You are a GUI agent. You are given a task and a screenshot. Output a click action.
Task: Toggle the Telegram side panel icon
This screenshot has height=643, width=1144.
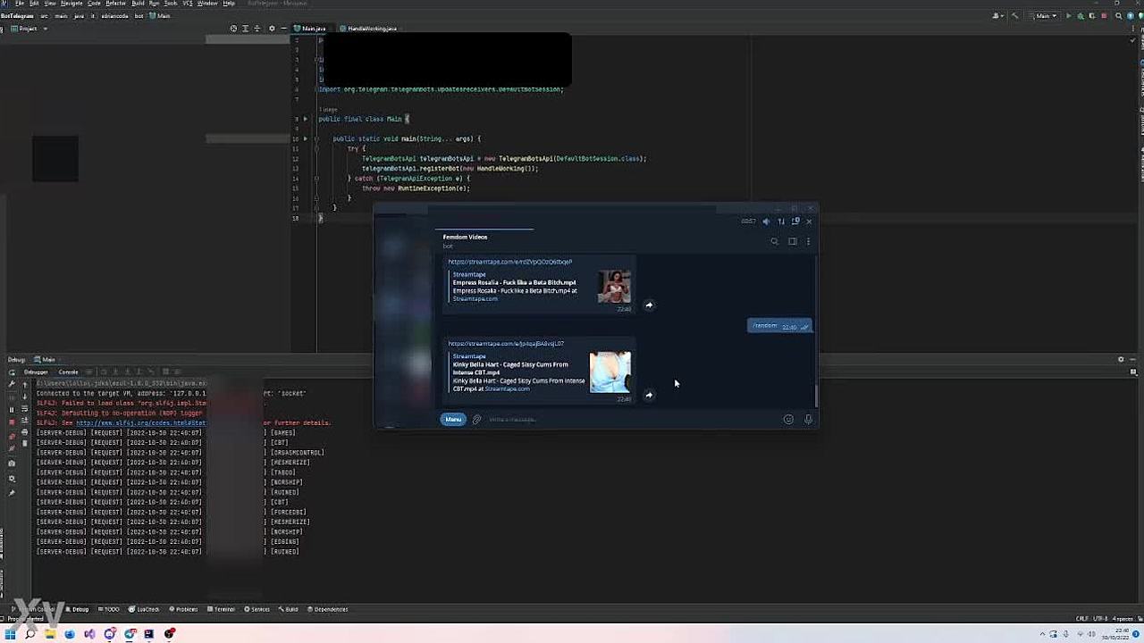click(x=792, y=241)
